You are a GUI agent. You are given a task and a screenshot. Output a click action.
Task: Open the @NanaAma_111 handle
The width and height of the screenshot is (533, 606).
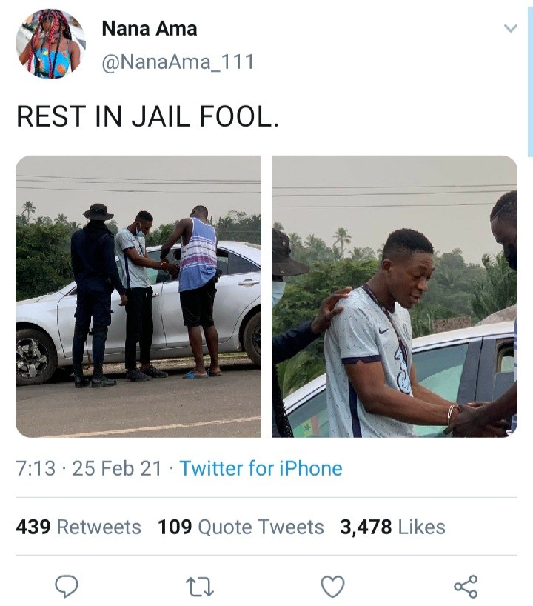[178, 61]
